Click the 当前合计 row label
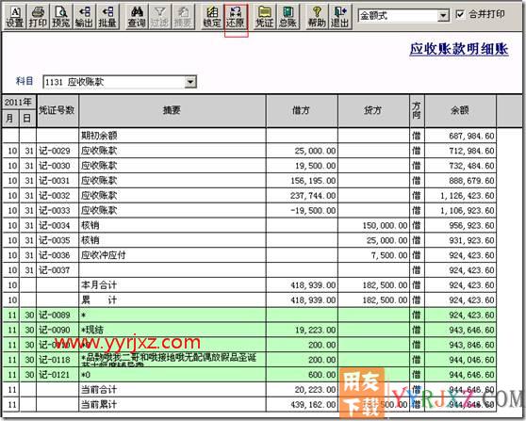Viewport: 526px width, 421px height. [99, 390]
